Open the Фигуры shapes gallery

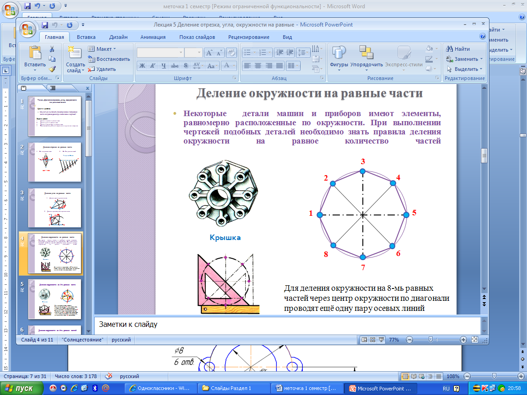tap(339, 58)
